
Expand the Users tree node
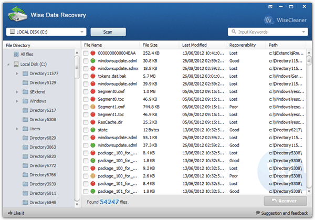17,129
